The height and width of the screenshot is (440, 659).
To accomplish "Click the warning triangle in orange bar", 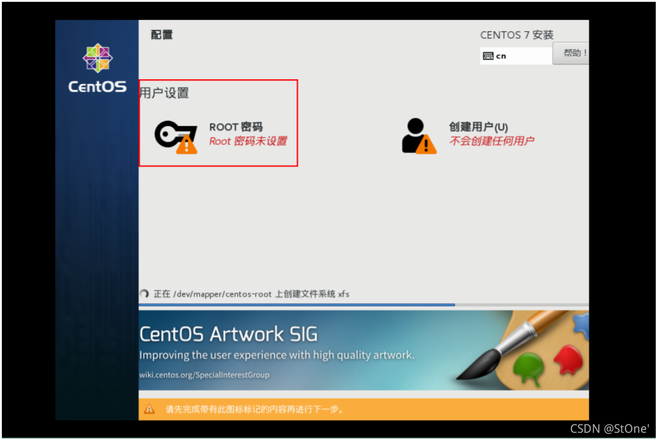I will [x=149, y=409].
